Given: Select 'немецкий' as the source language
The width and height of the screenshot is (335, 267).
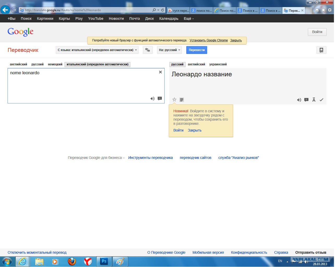Looking at the screenshot, I should tap(55, 64).
